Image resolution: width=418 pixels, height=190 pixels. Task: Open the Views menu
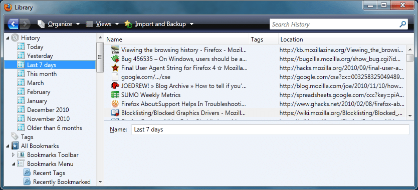[x=102, y=24]
